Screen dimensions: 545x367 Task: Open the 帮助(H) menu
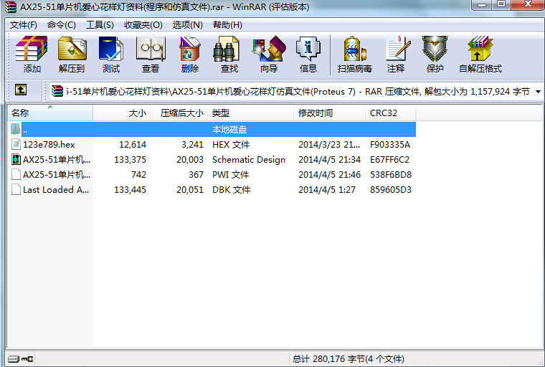[227, 25]
